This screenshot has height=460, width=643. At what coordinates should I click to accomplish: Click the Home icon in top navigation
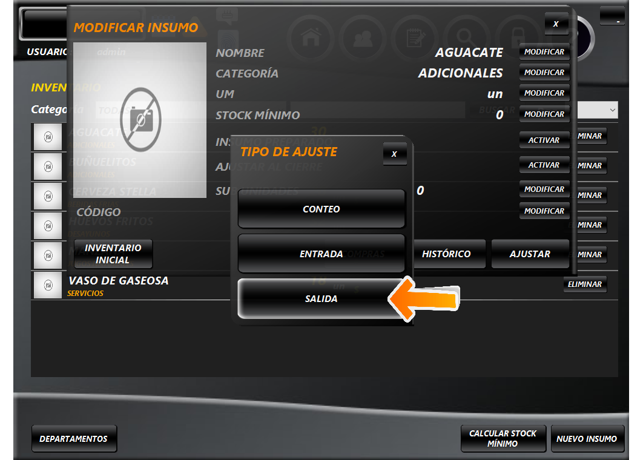click(311, 38)
